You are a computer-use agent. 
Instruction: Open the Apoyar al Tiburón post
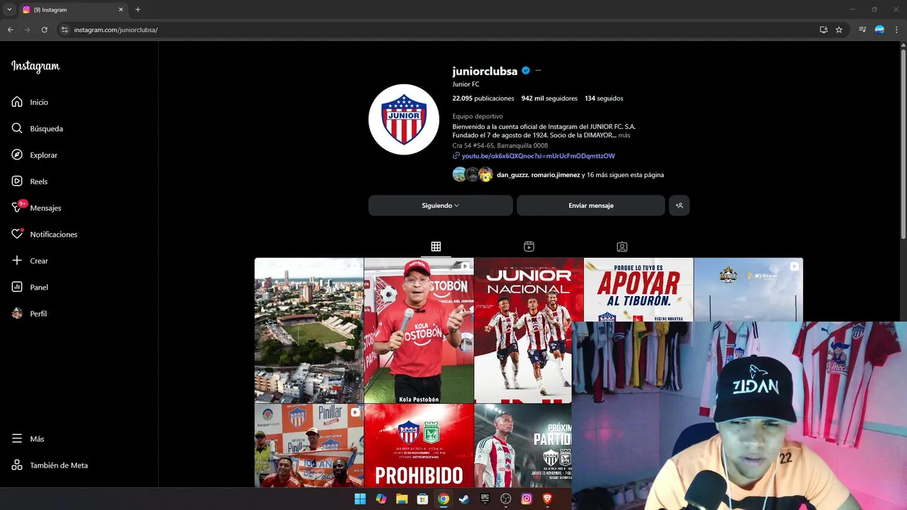click(x=638, y=290)
